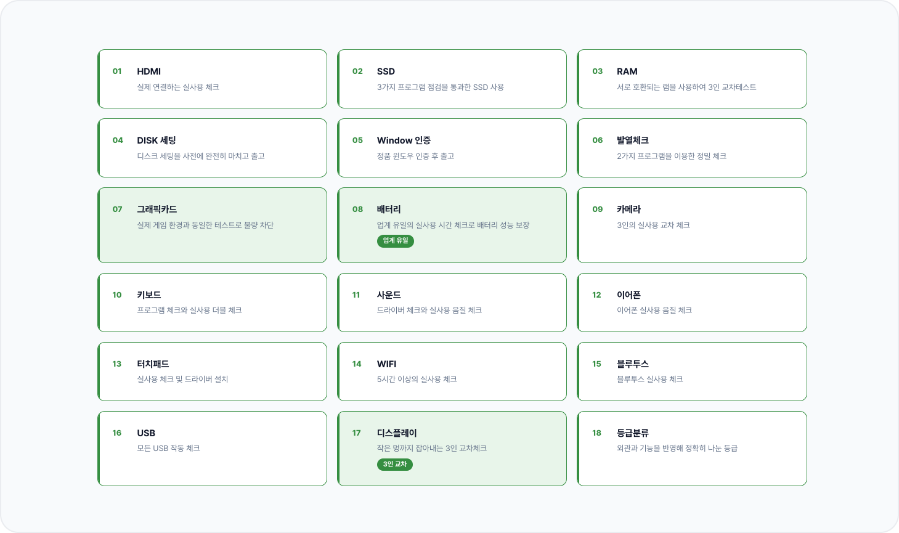
Task: Select the "SSD" heading on card 02
Action: pos(386,71)
